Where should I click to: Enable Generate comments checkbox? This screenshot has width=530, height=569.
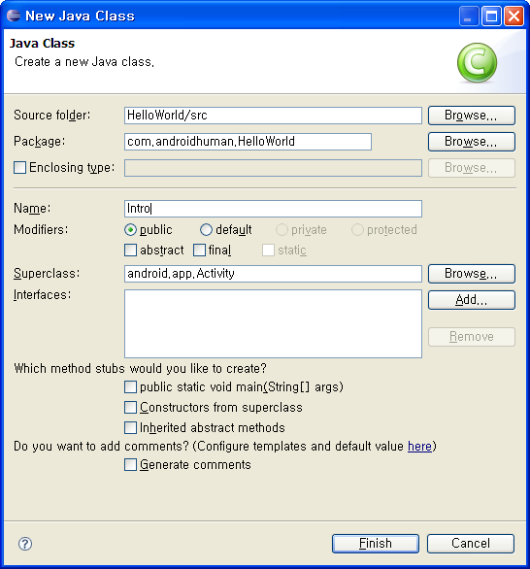(x=131, y=464)
